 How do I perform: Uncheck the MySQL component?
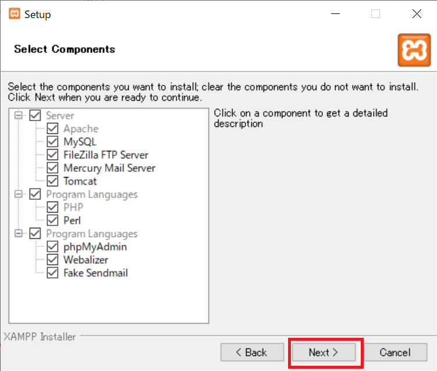click(52, 142)
